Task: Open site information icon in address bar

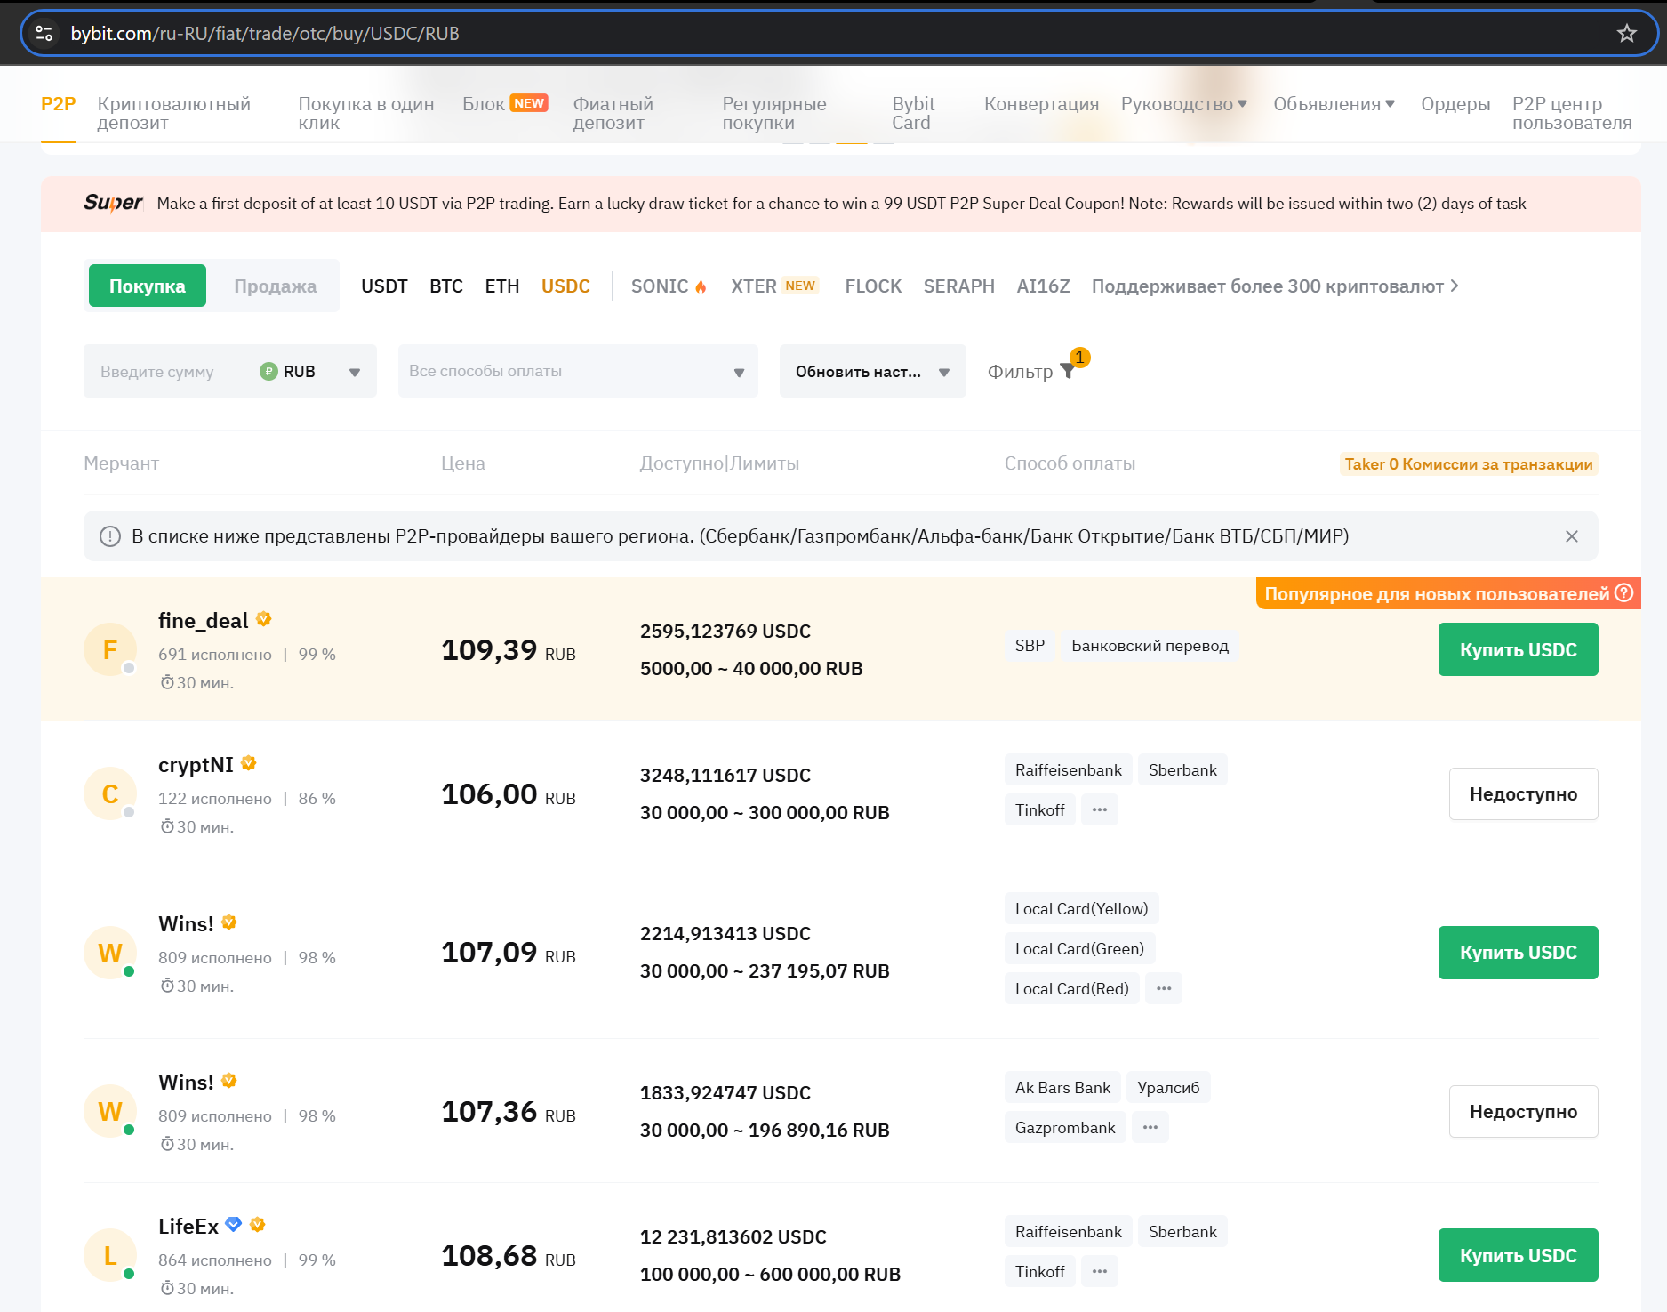Action: 44,34
